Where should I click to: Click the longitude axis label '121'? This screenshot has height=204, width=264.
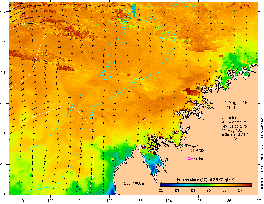click(x=80, y=201)
